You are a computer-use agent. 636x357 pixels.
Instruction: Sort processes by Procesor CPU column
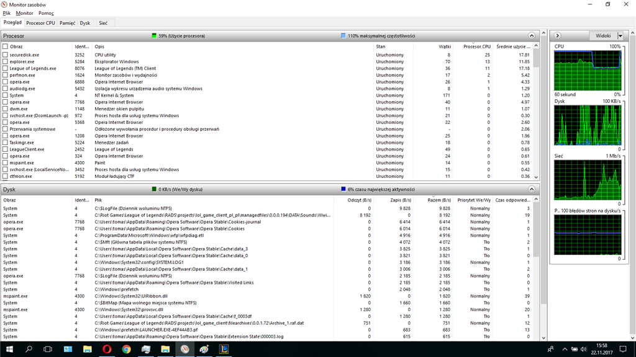click(x=473, y=46)
